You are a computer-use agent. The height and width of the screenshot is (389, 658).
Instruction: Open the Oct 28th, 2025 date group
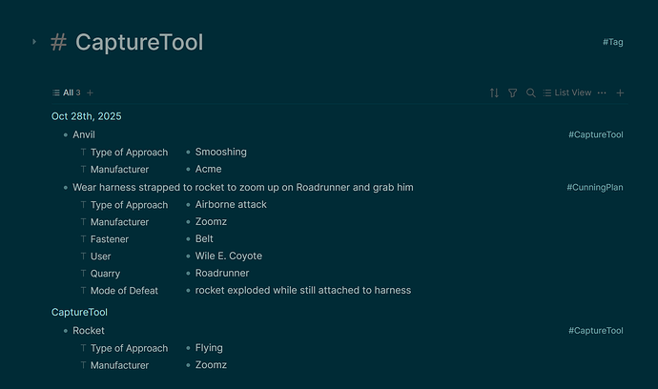point(87,116)
